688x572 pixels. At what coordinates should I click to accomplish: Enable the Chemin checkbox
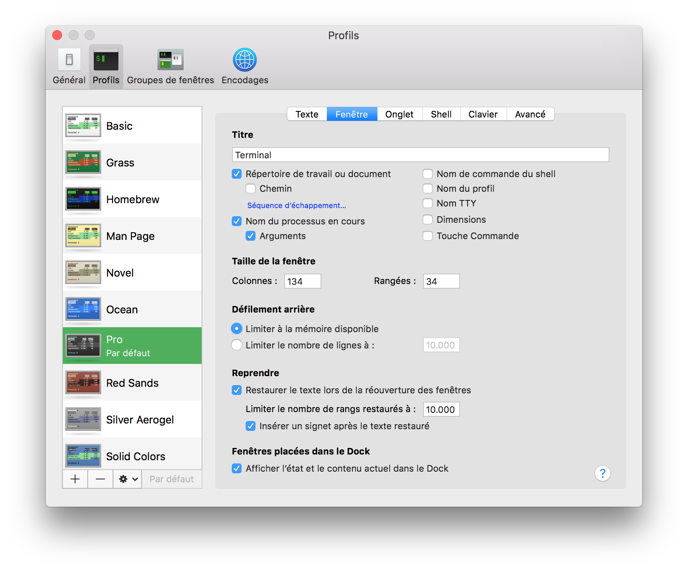coord(251,188)
